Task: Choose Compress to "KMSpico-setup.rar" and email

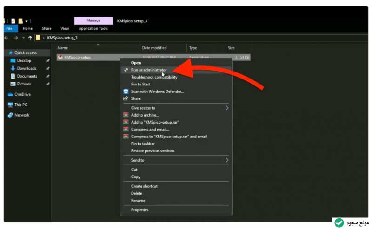Action: (x=169, y=136)
